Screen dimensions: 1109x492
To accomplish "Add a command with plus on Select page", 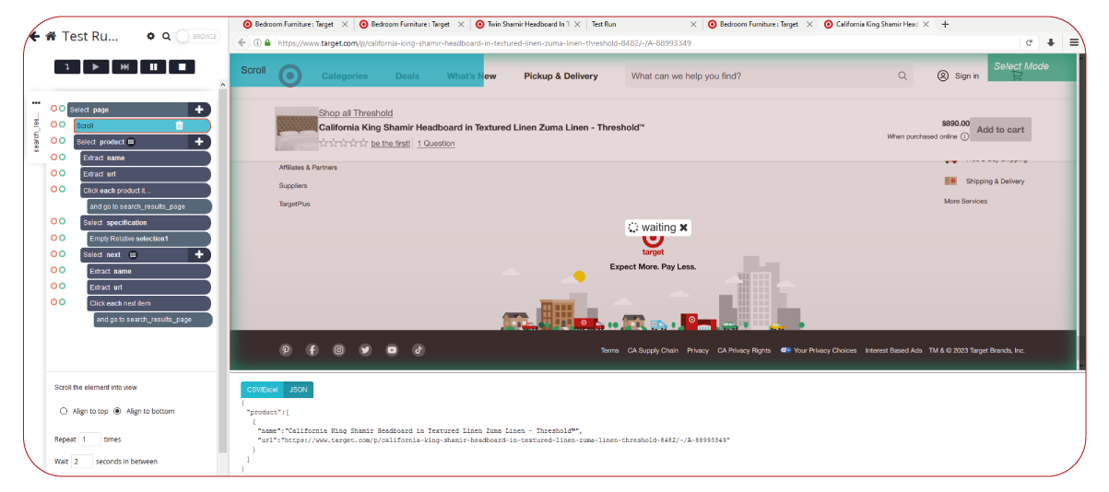I will point(199,110).
